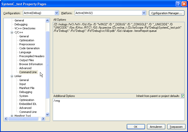Apply changes with Toepassen button
Viewport: 188px width, 132px height.
176,127
